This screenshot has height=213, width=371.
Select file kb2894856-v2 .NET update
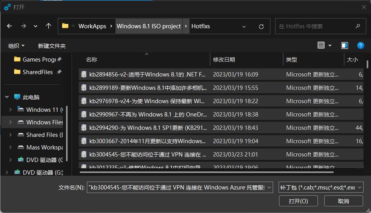coord(221,75)
